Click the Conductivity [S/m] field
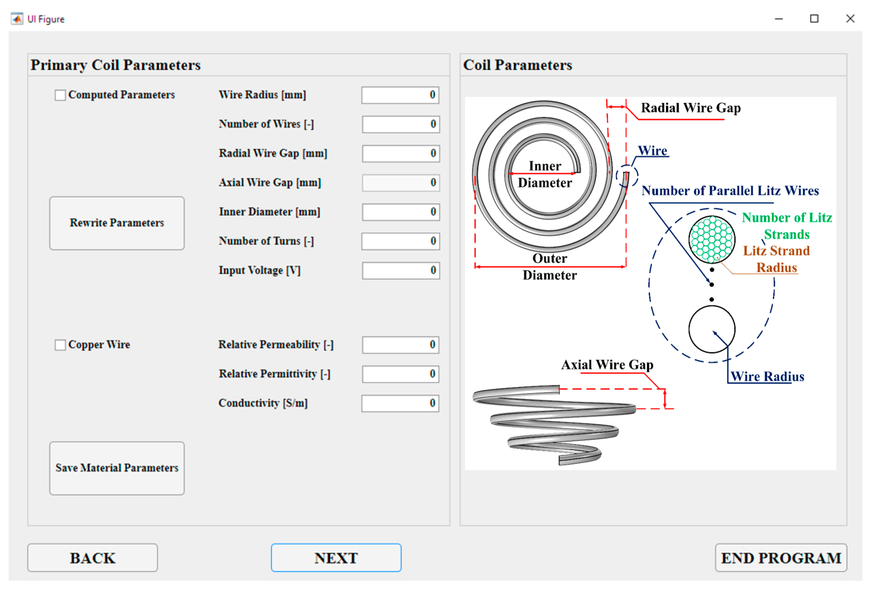The height and width of the screenshot is (591, 869). 400,404
